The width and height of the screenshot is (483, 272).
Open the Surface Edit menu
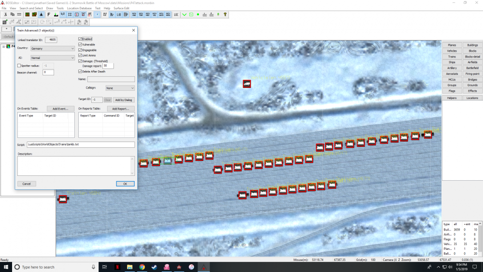[120, 8]
